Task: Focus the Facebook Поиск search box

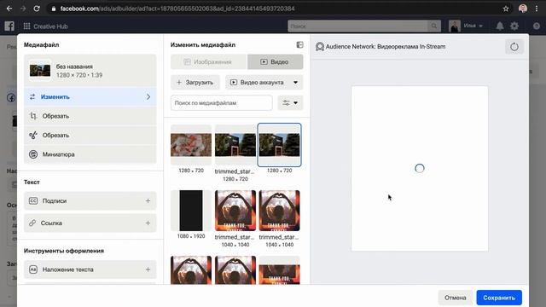Action: (x=357, y=26)
